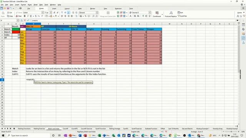The width and height of the screenshot is (246, 138).
Task: Click the Save document icon
Action: 8,8
